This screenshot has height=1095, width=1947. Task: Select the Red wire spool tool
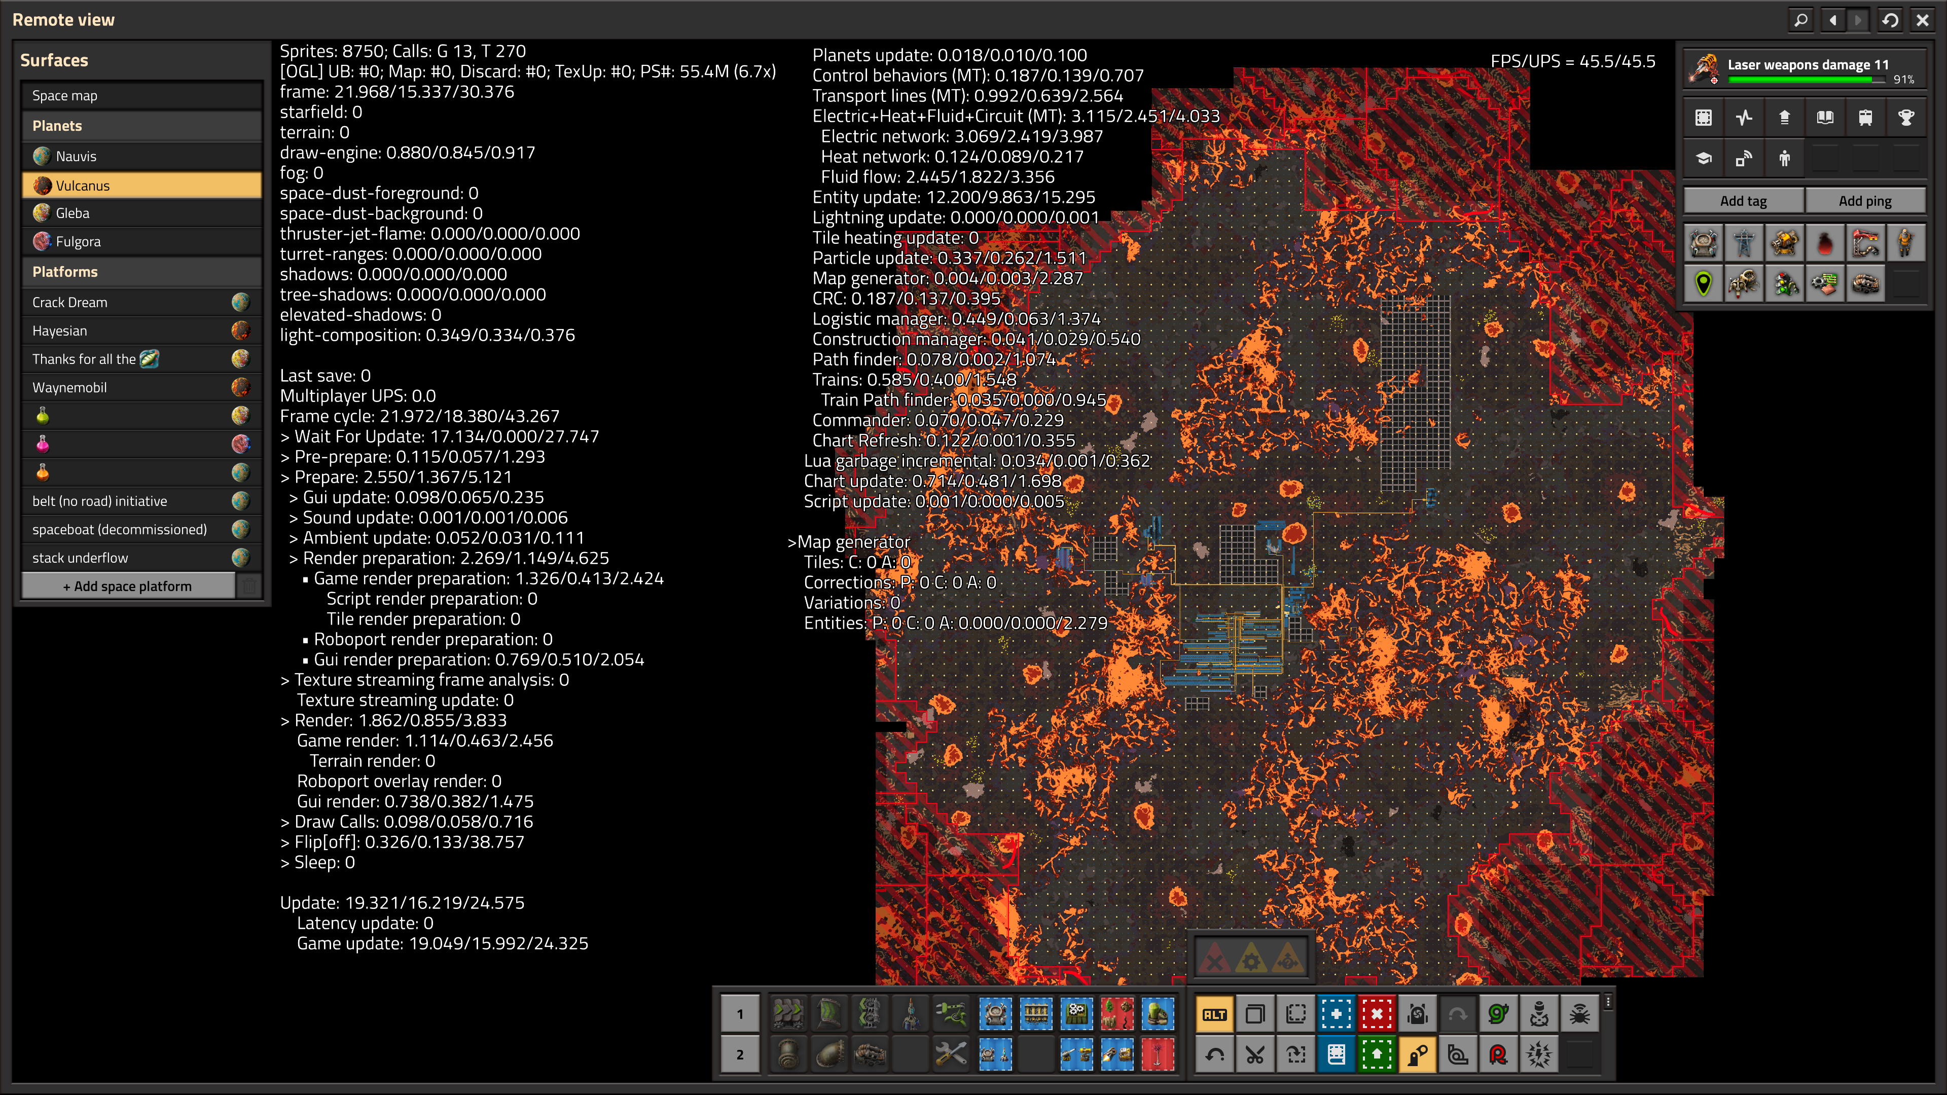pos(1499,1054)
